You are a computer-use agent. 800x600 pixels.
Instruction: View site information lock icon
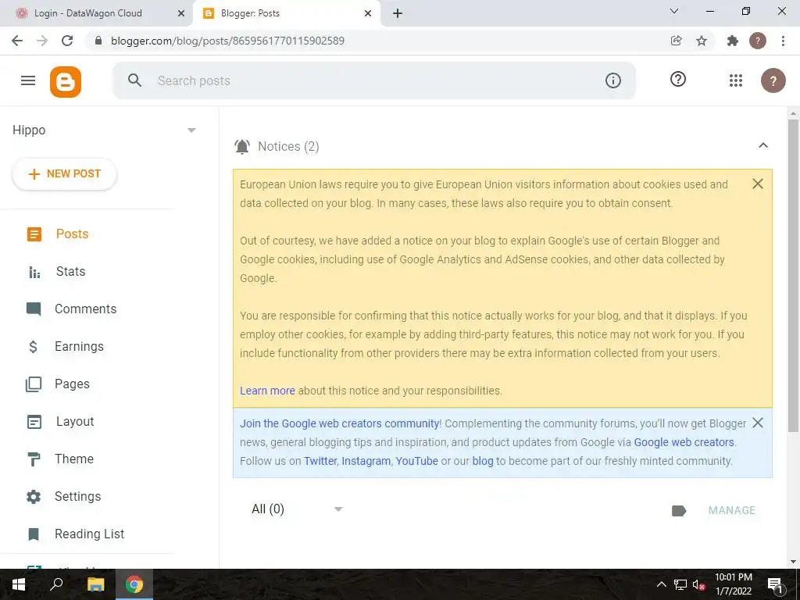pyautogui.click(x=99, y=41)
